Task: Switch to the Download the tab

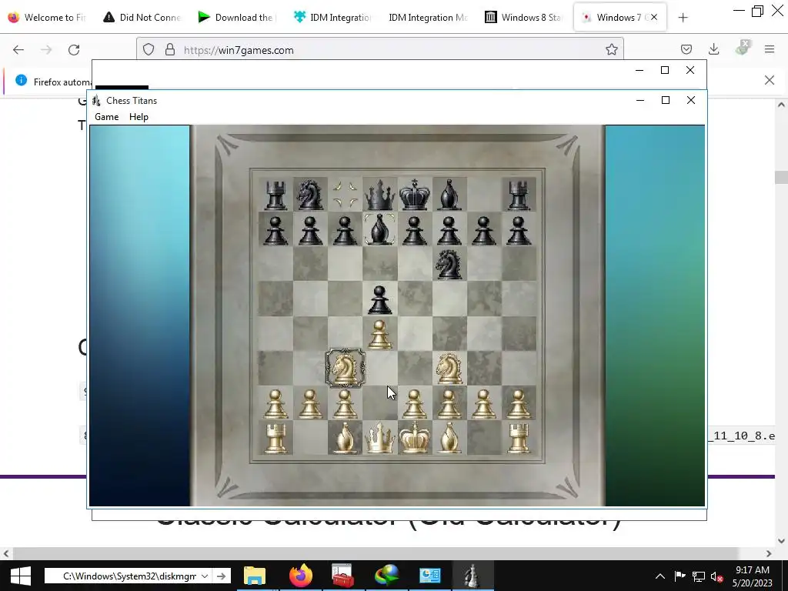Action: click(237, 17)
